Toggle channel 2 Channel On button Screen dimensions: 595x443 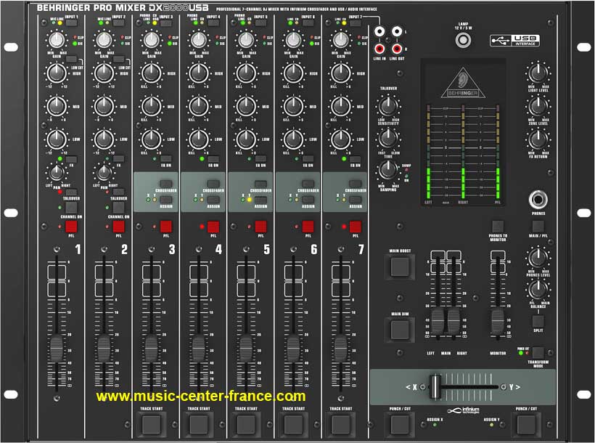(x=119, y=208)
